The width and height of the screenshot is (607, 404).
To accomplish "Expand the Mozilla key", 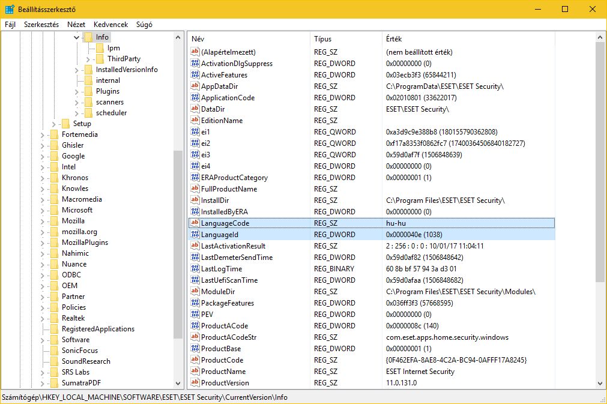I will click(x=42, y=222).
